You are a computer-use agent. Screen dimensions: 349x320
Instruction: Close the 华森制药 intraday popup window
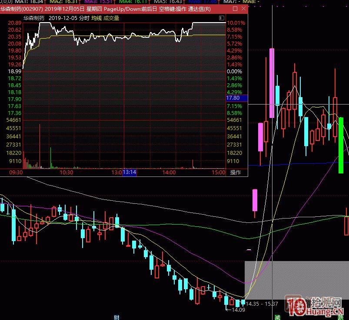pyautogui.click(x=243, y=9)
